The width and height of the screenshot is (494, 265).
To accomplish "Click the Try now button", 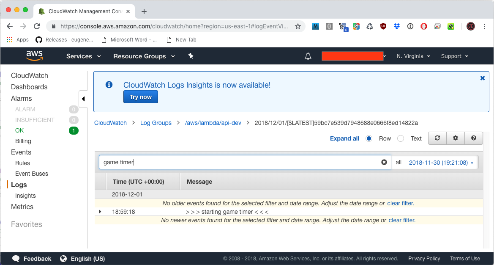I will 141,97.
